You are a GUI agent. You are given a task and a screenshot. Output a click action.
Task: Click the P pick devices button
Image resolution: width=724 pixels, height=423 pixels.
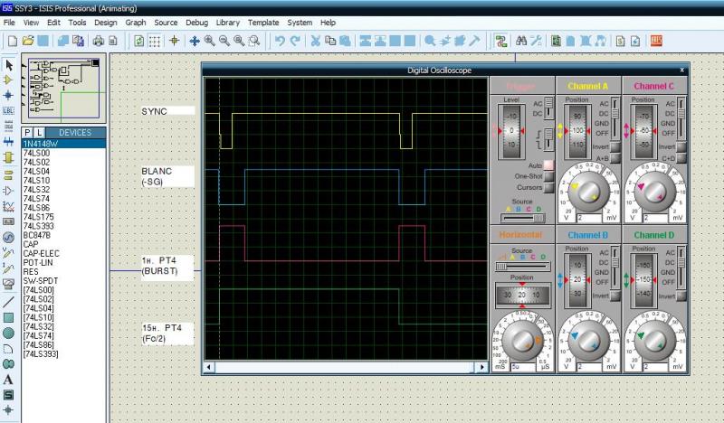pos(27,133)
